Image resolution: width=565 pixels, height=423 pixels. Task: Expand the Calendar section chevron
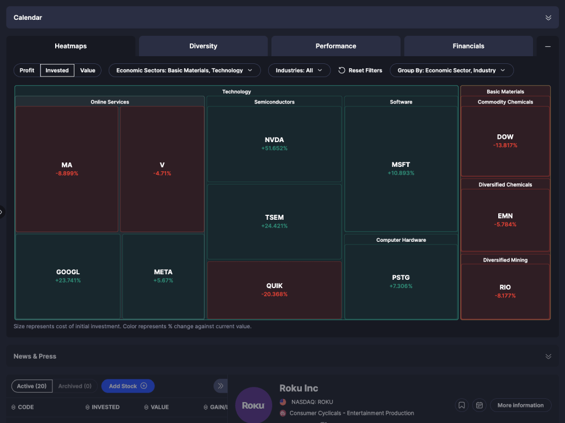(x=548, y=18)
